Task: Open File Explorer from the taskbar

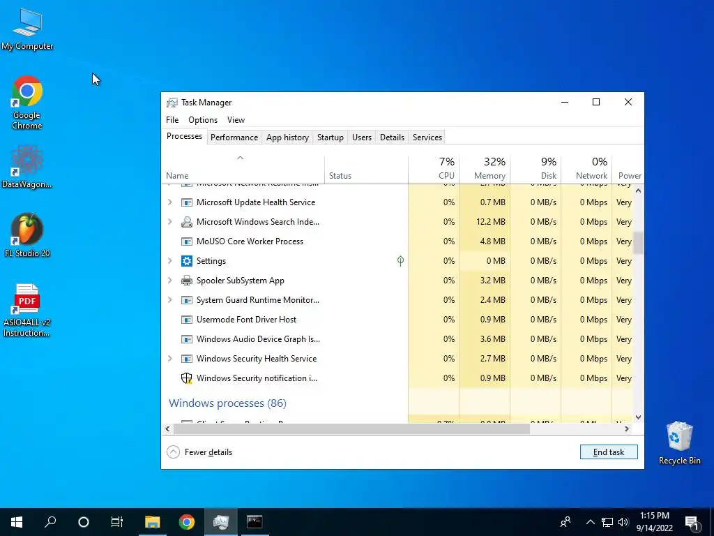Action: point(153,522)
